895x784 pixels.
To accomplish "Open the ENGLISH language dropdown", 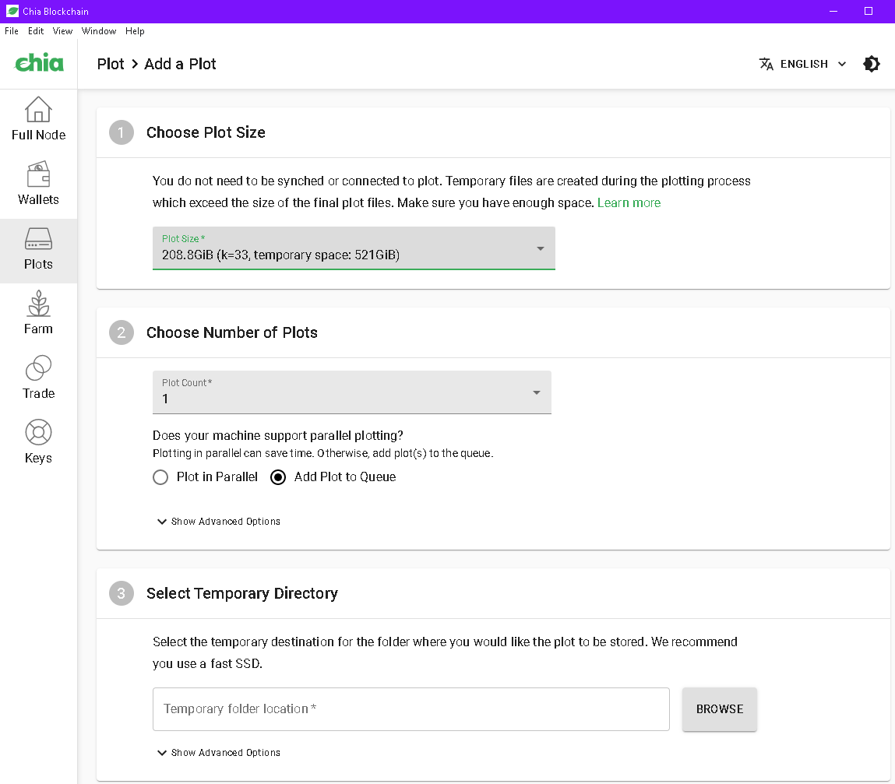I will (806, 64).
